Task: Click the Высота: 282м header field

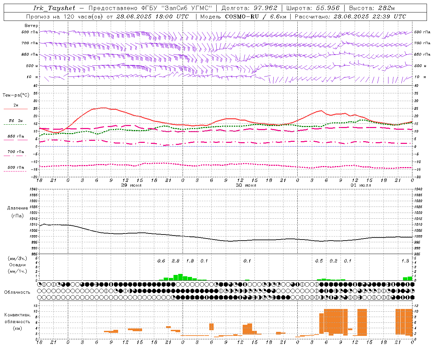Action: (372, 8)
